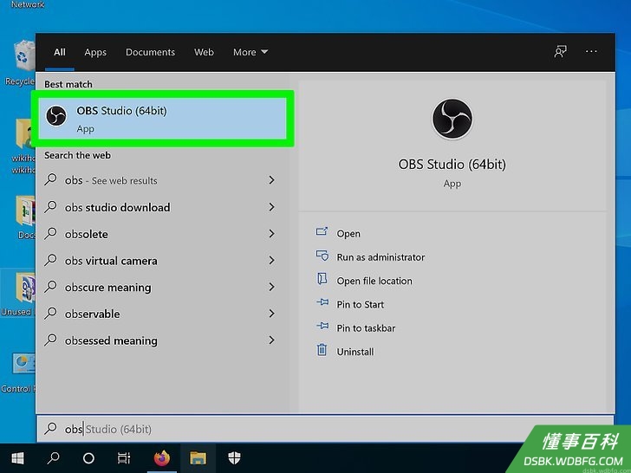
Task: Click the Pin to taskbar pin icon
Action: point(322,326)
